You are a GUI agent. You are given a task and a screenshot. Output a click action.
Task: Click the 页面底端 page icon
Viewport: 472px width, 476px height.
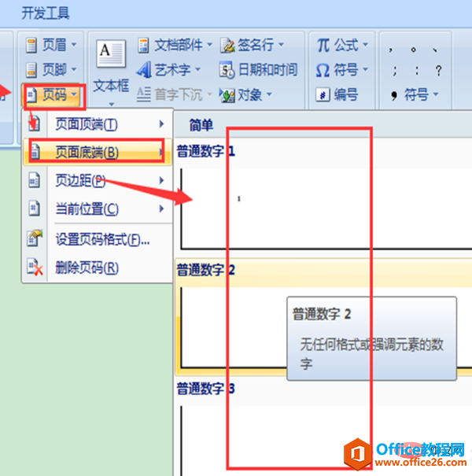(x=35, y=152)
